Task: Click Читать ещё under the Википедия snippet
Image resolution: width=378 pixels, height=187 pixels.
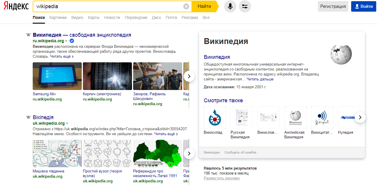Action: [62, 56]
